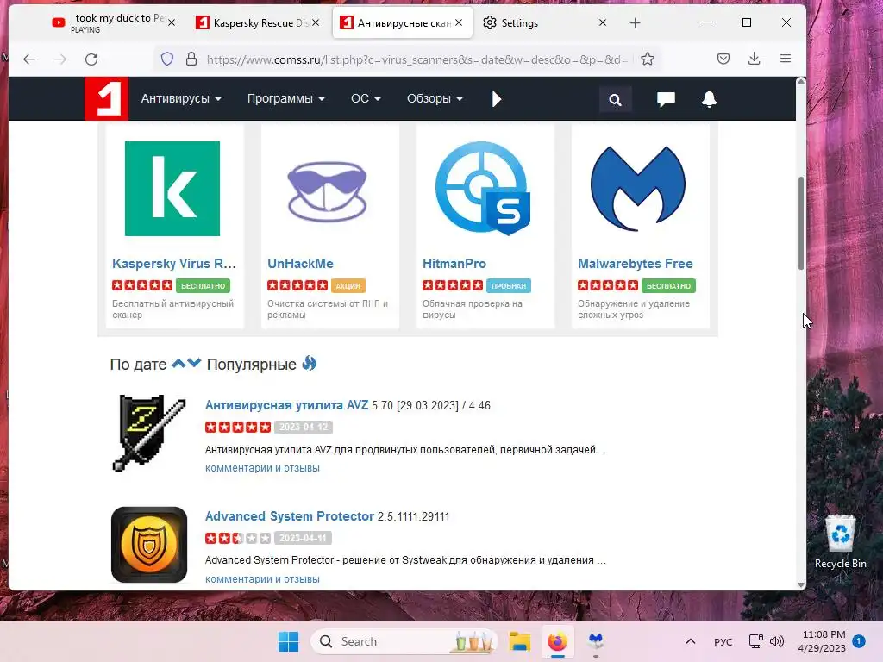Sort by date descending down arrow
Viewport: 883px width, 662px height.
[x=194, y=363]
